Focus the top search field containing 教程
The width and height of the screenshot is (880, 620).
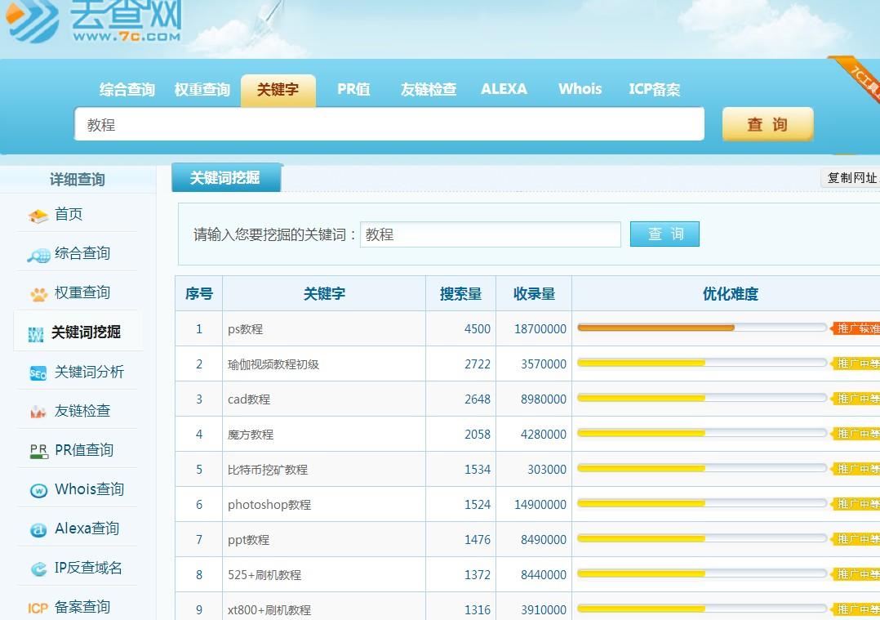click(389, 124)
